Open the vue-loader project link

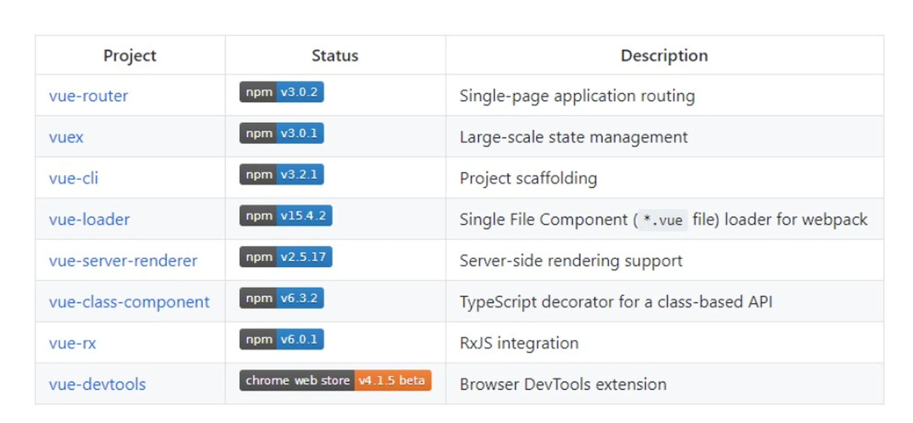click(x=89, y=219)
